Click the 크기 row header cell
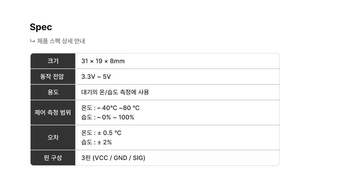Viewport: 340px width, 190px height. (53, 61)
